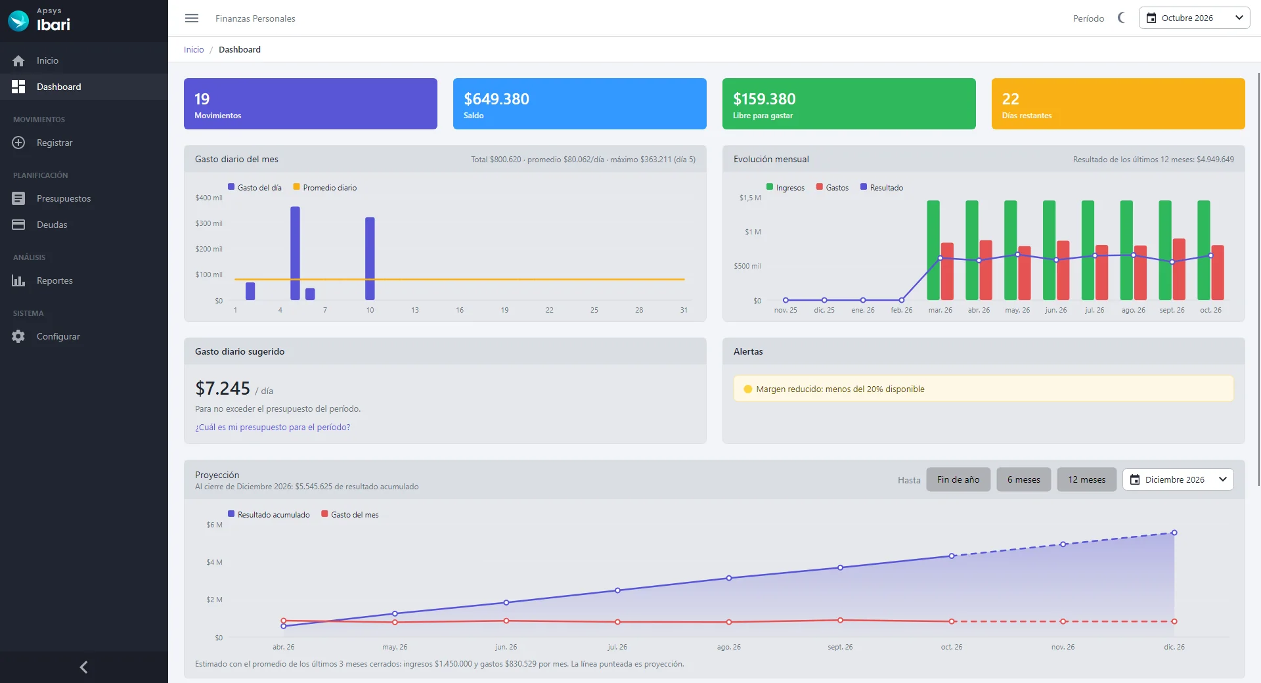The height and width of the screenshot is (683, 1261).
Task: Click the Registrar plus-circle icon
Action: (18, 143)
